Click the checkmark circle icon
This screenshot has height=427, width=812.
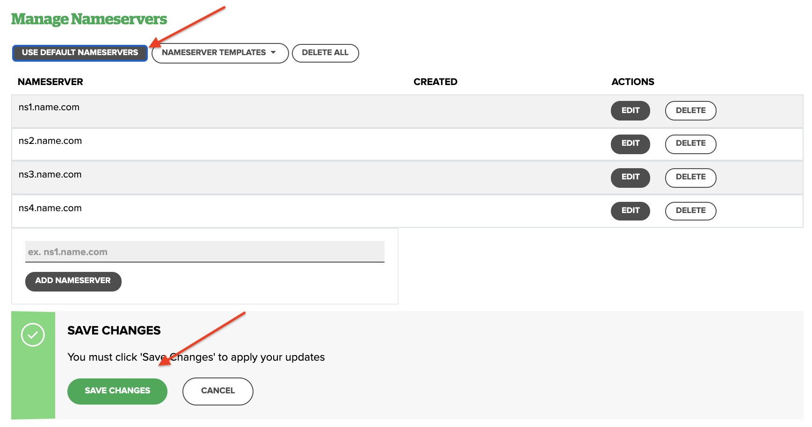point(33,335)
